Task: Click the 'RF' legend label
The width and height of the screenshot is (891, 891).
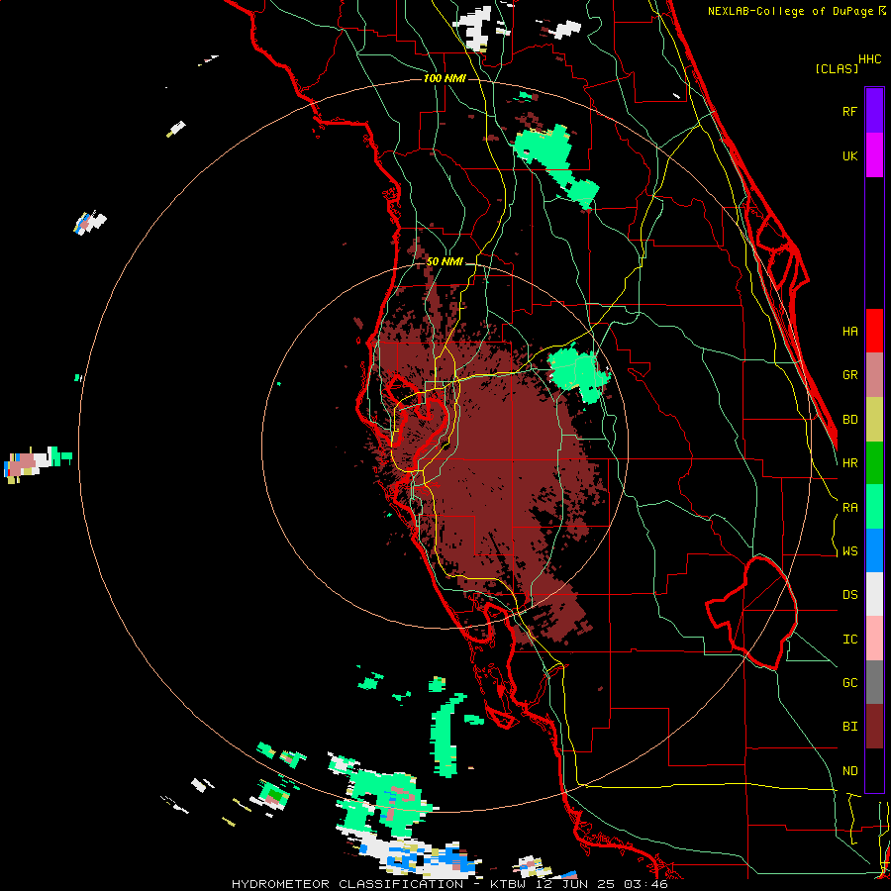Action: [x=849, y=111]
